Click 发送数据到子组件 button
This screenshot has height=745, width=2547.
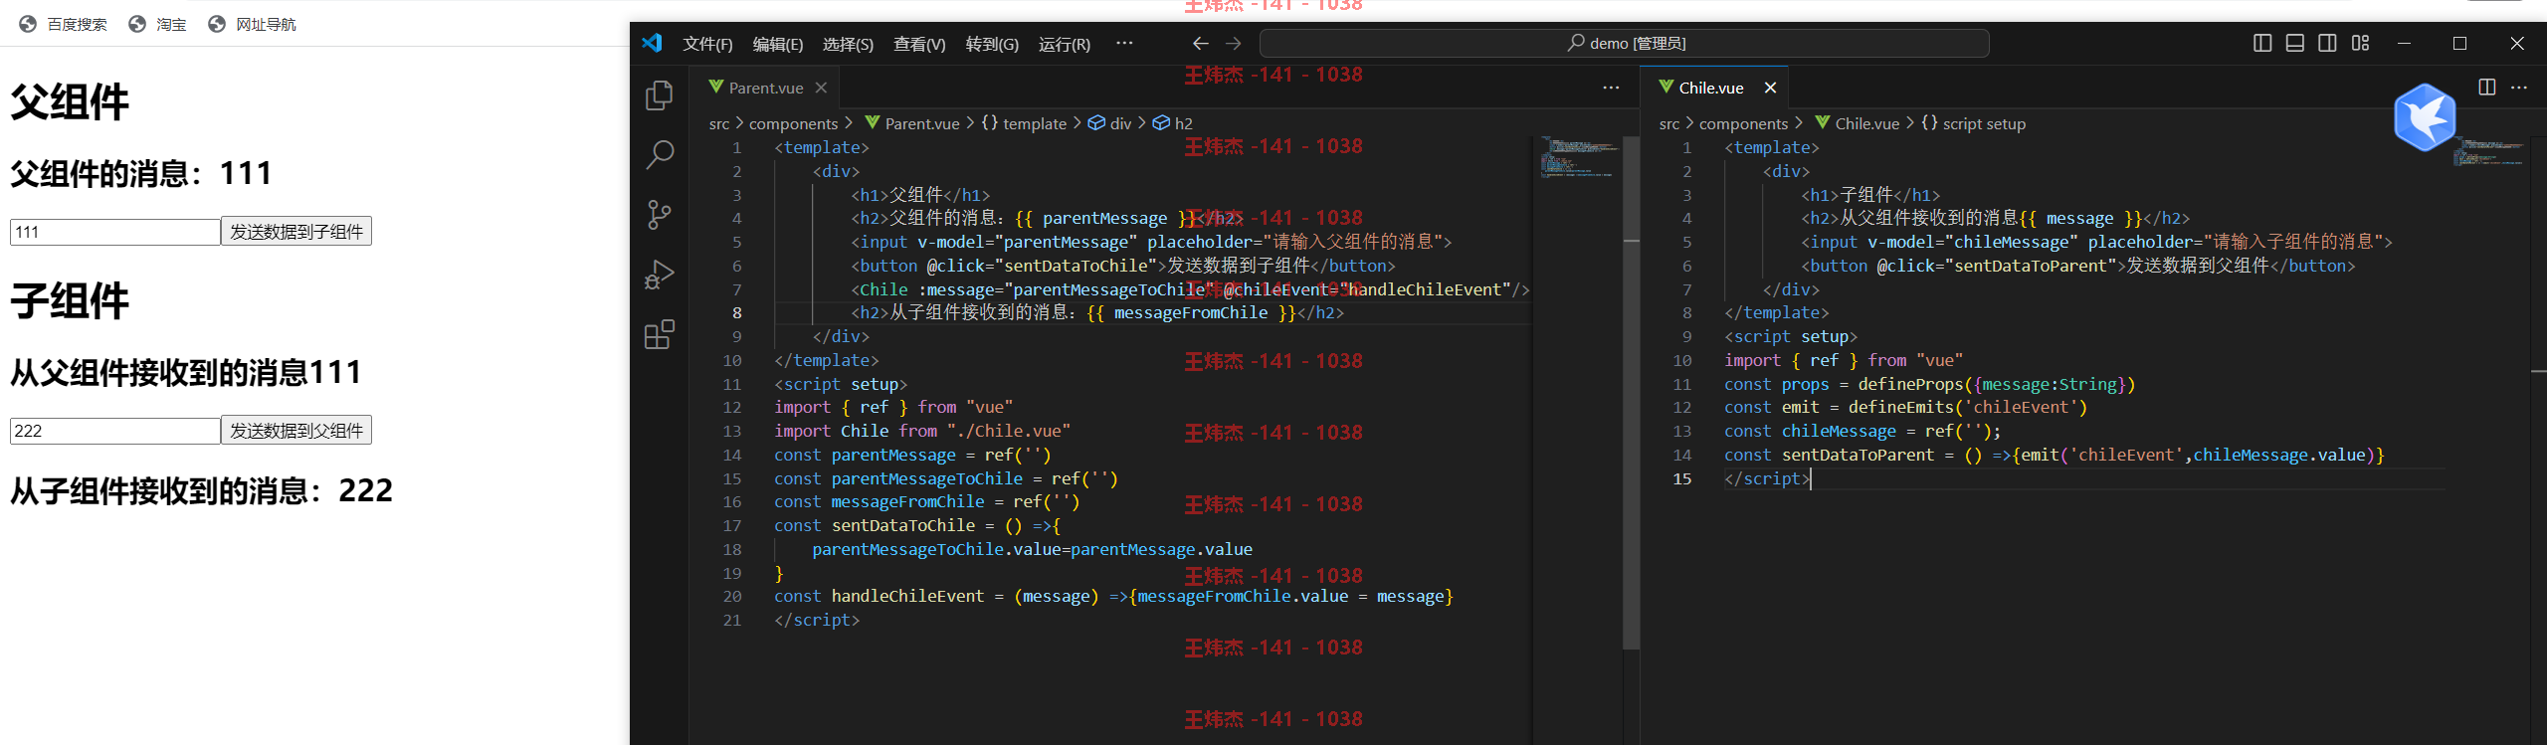coord(296,232)
